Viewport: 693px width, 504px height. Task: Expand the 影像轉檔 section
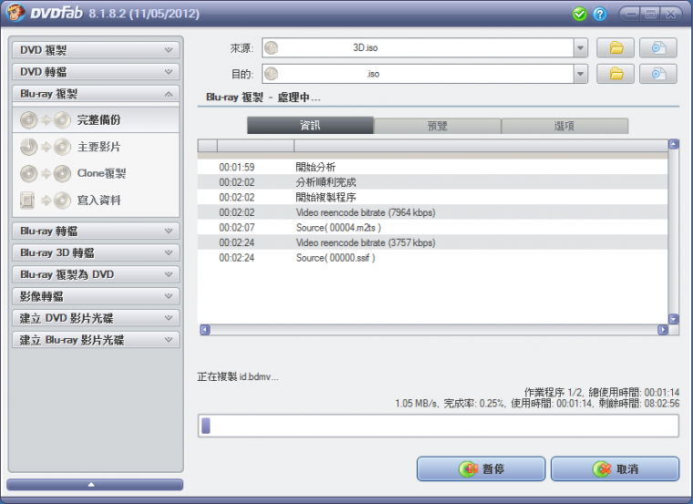[96, 296]
